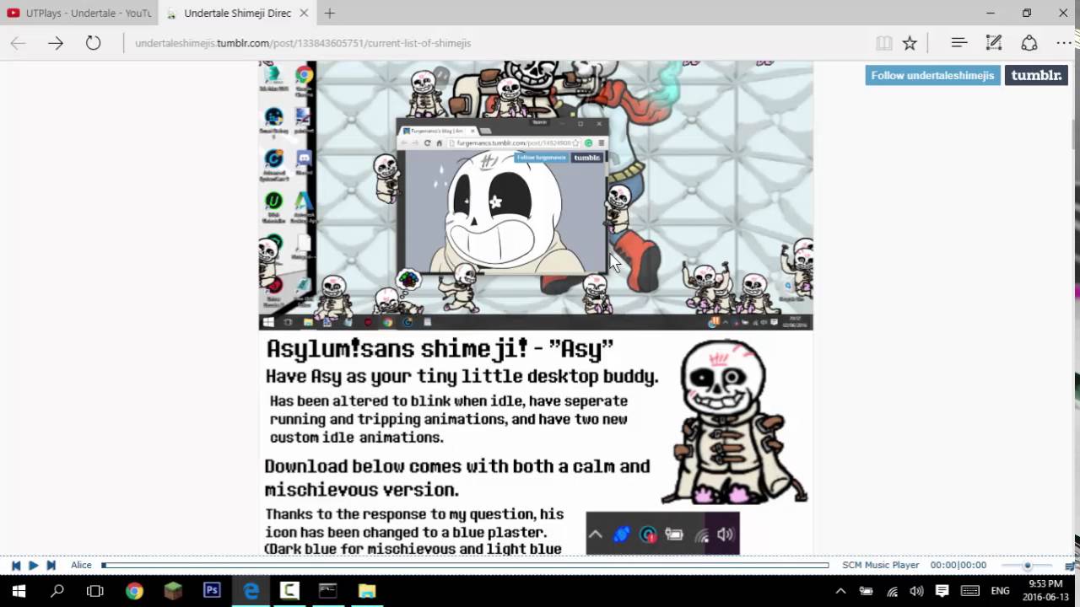Open the tumblr. home button
The image size is (1080, 607).
tap(1036, 76)
